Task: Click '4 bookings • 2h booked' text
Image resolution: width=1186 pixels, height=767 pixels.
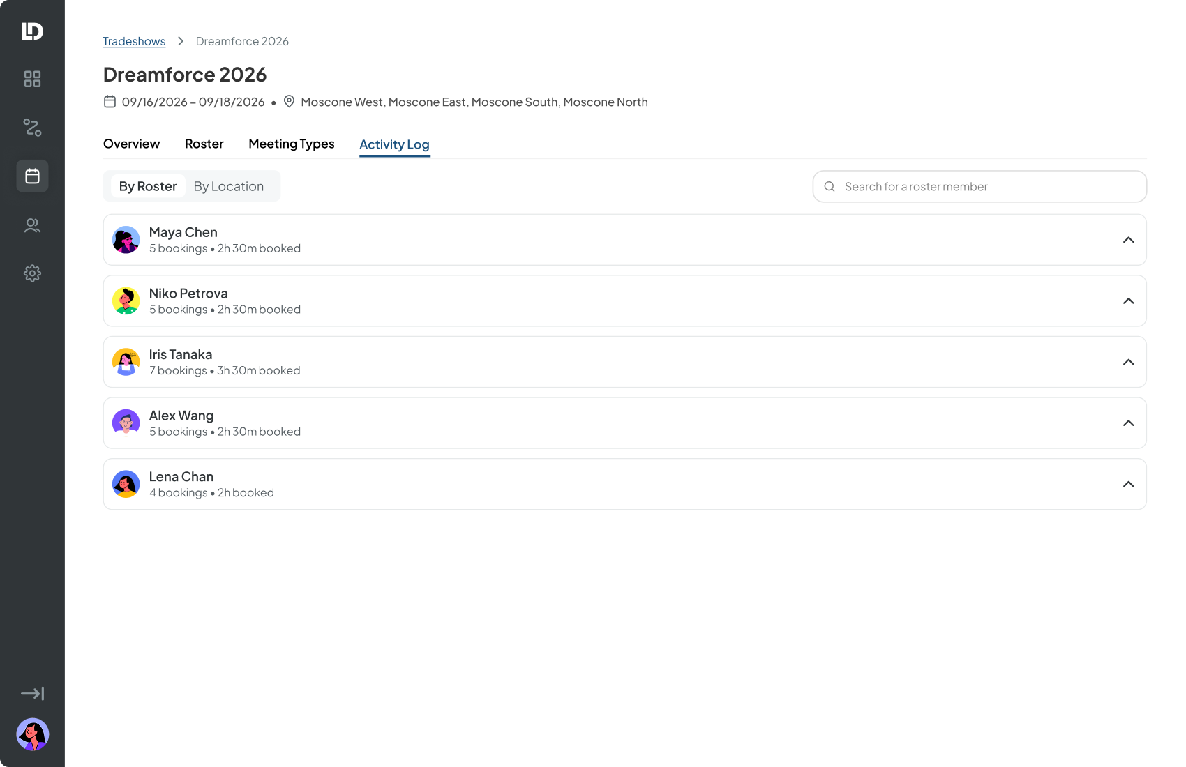Action: pos(211,493)
